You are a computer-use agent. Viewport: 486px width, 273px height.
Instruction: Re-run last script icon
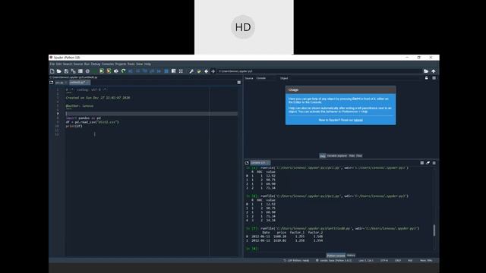click(123, 71)
